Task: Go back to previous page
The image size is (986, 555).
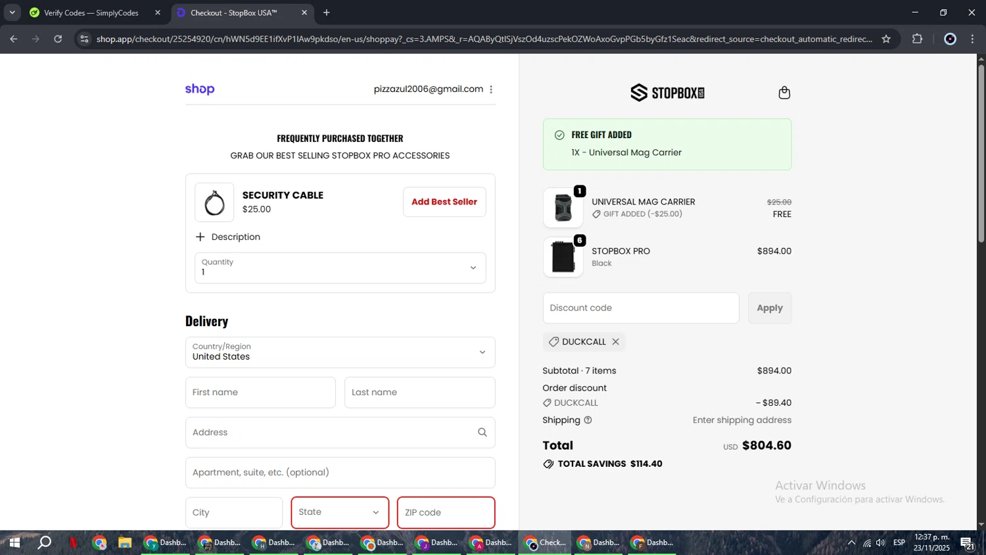Action: tap(14, 39)
